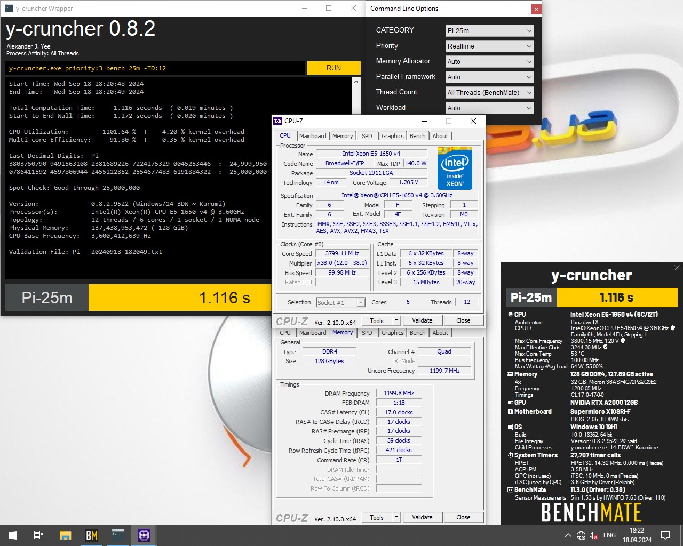
Task: Click the console scrollbar up arrow
Action: 356,82
